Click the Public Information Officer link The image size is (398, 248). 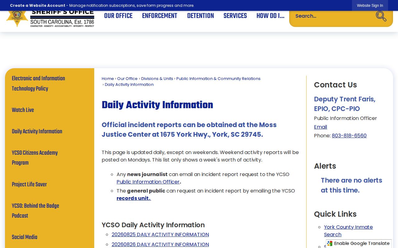point(148,182)
